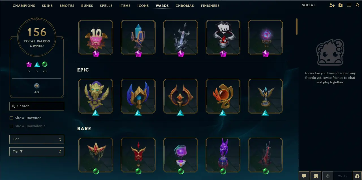
Task: Click the add friend icon
Action: [332, 5]
